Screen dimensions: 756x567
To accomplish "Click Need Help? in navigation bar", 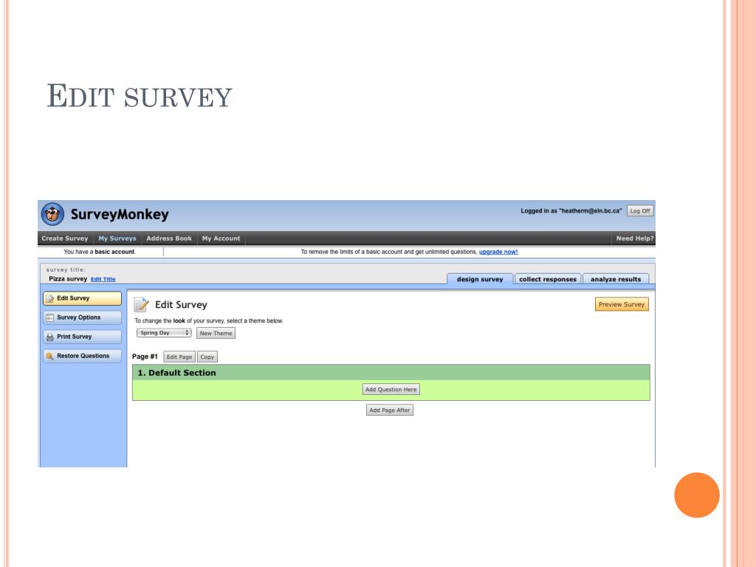I will pos(634,238).
